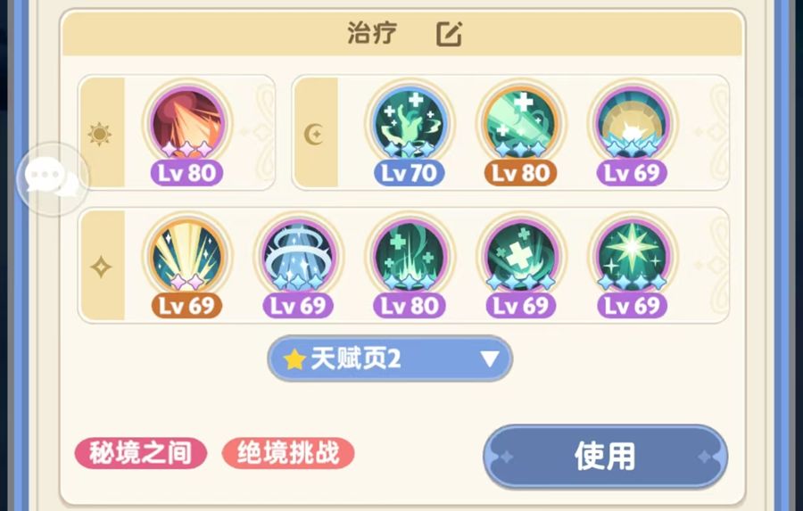803x511 pixels.
Task: Open the floating chat bubble icon
Action: pyautogui.click(x=53, y=178)
